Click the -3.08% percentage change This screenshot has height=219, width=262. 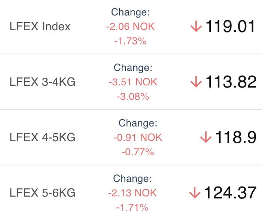(x=133, y=97)
